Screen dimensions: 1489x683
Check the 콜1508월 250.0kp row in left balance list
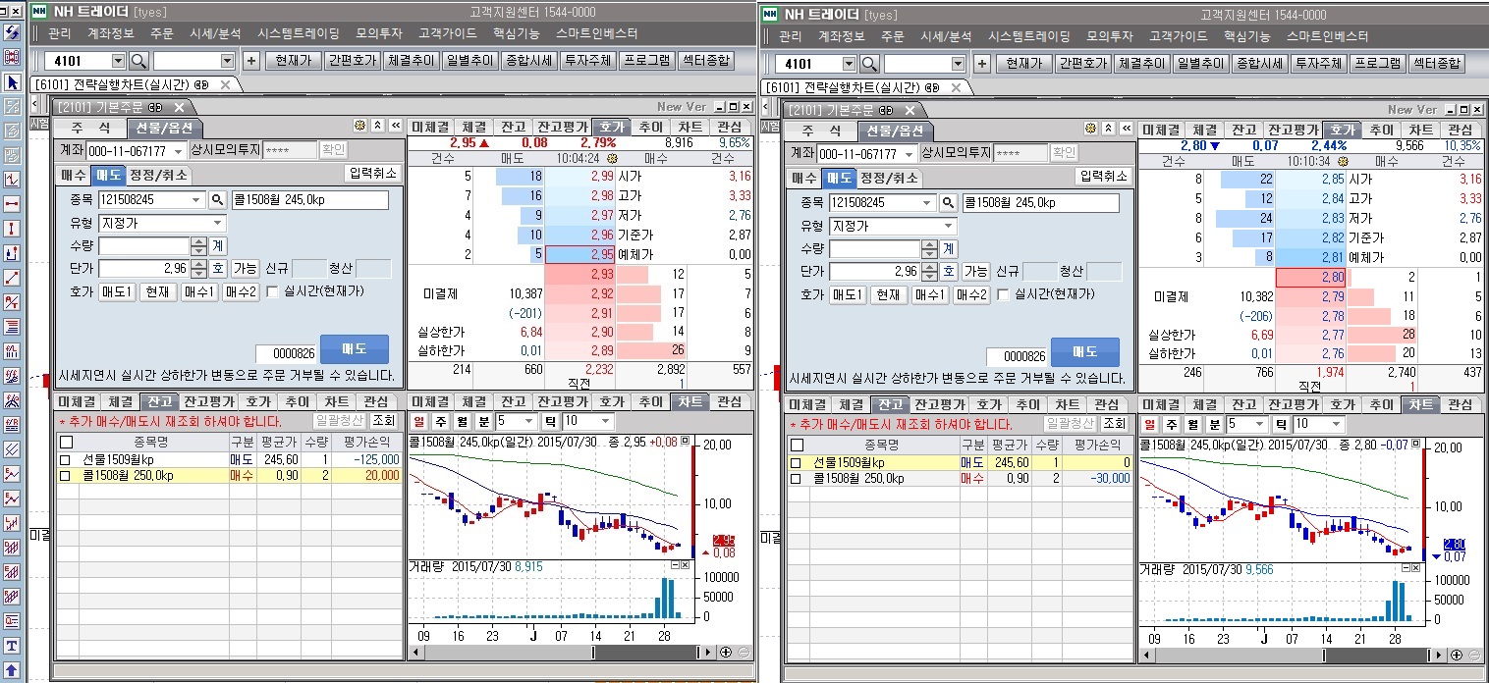point(65,476)
